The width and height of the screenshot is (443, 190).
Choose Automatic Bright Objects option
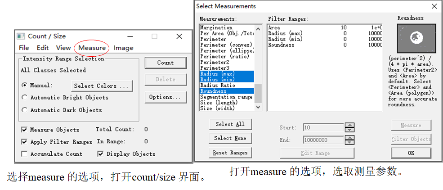click(x=24, y=97)
